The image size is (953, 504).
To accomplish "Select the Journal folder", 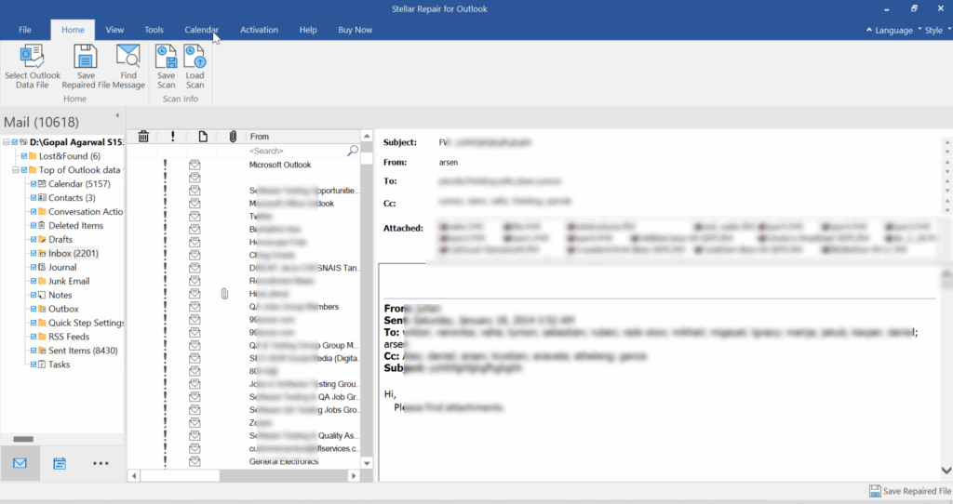I will [62, 267].
